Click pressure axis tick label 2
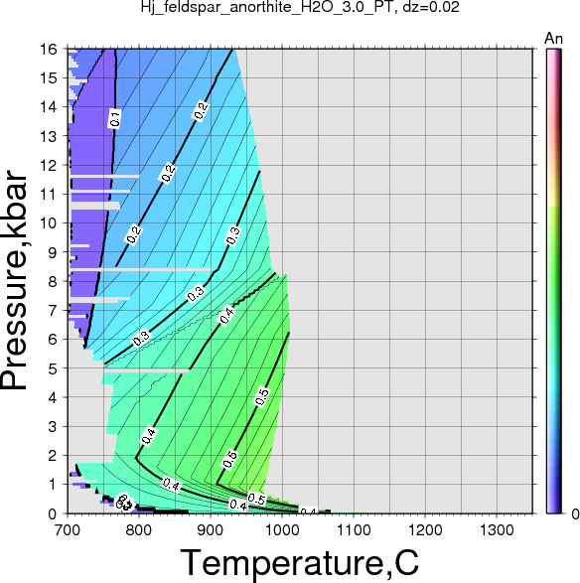 pyautogui.click(x=54, y=456)
